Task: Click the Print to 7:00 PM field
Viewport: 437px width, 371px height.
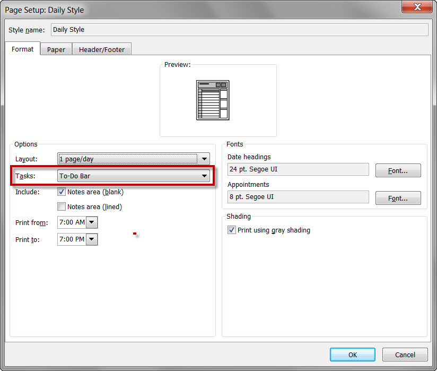Action: coord(72,239)
